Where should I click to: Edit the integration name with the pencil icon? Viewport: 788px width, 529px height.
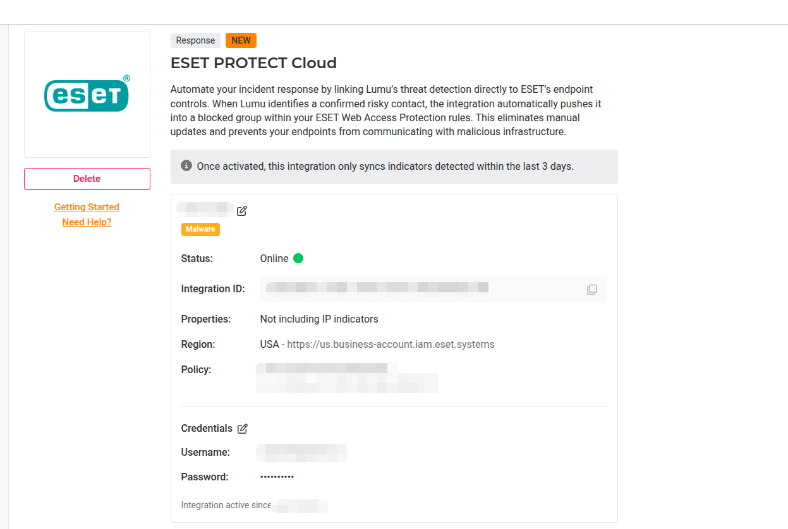tap(242, 211)
